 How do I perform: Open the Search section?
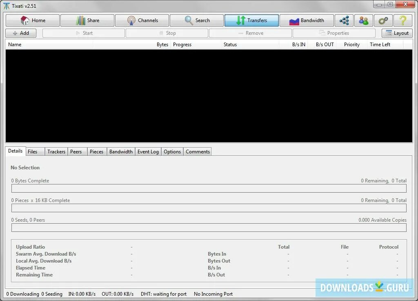pos(197,20)
